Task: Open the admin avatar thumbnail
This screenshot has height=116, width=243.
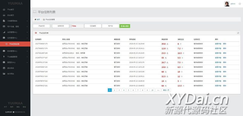Action: [227, 4]
